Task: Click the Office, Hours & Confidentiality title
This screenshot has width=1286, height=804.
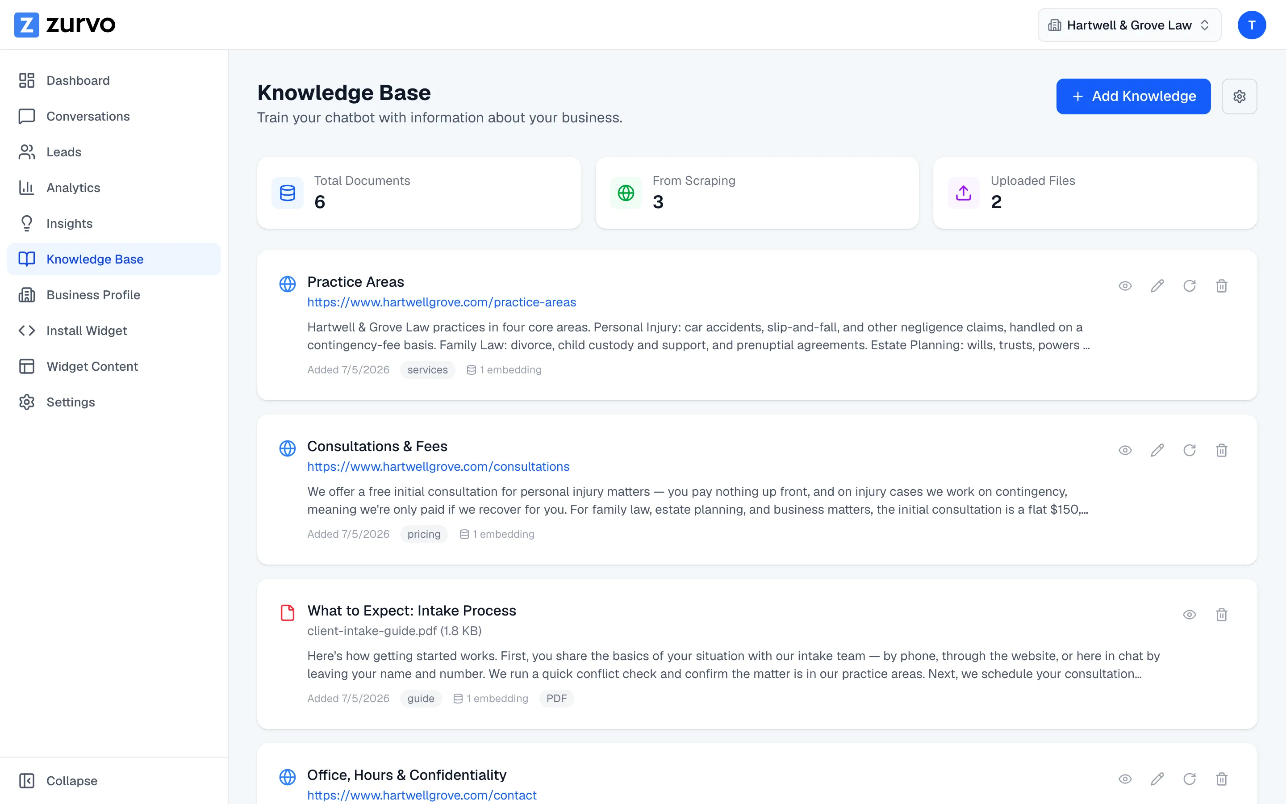Action: [x=406, y=775]
